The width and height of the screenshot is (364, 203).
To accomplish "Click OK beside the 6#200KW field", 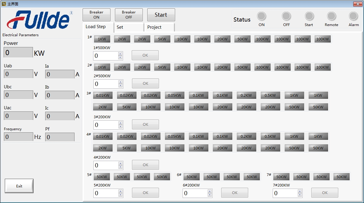I will tap(235, 193).
